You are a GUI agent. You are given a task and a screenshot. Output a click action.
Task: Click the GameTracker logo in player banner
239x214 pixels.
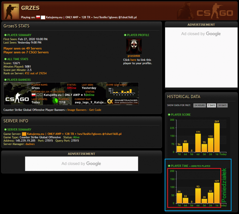coord(123,101)
